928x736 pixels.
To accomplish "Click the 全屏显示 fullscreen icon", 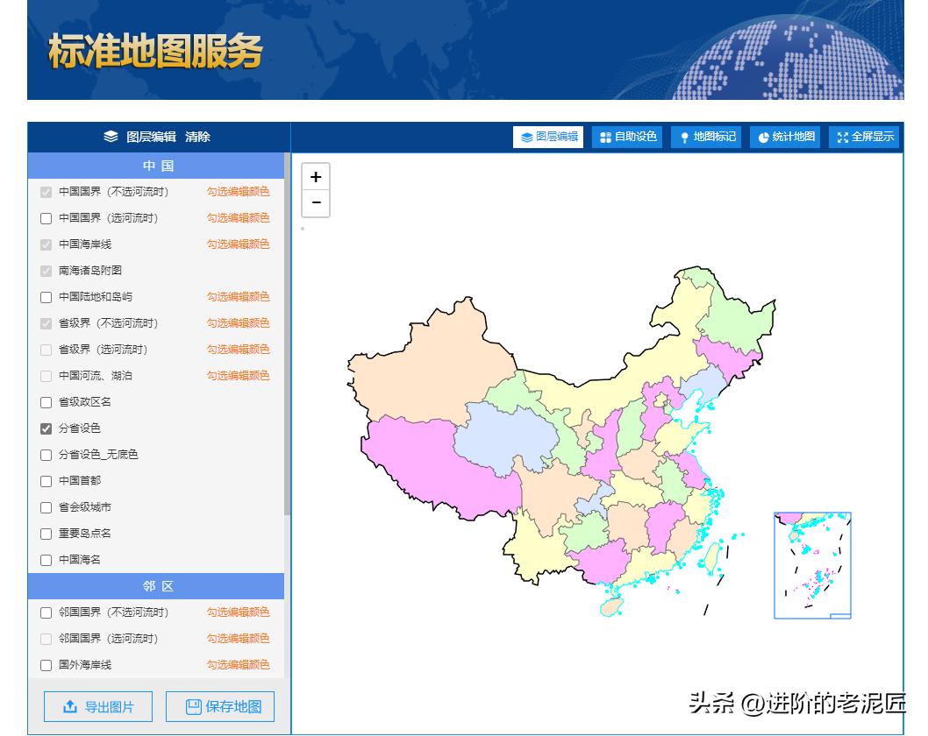I will 842,137.
